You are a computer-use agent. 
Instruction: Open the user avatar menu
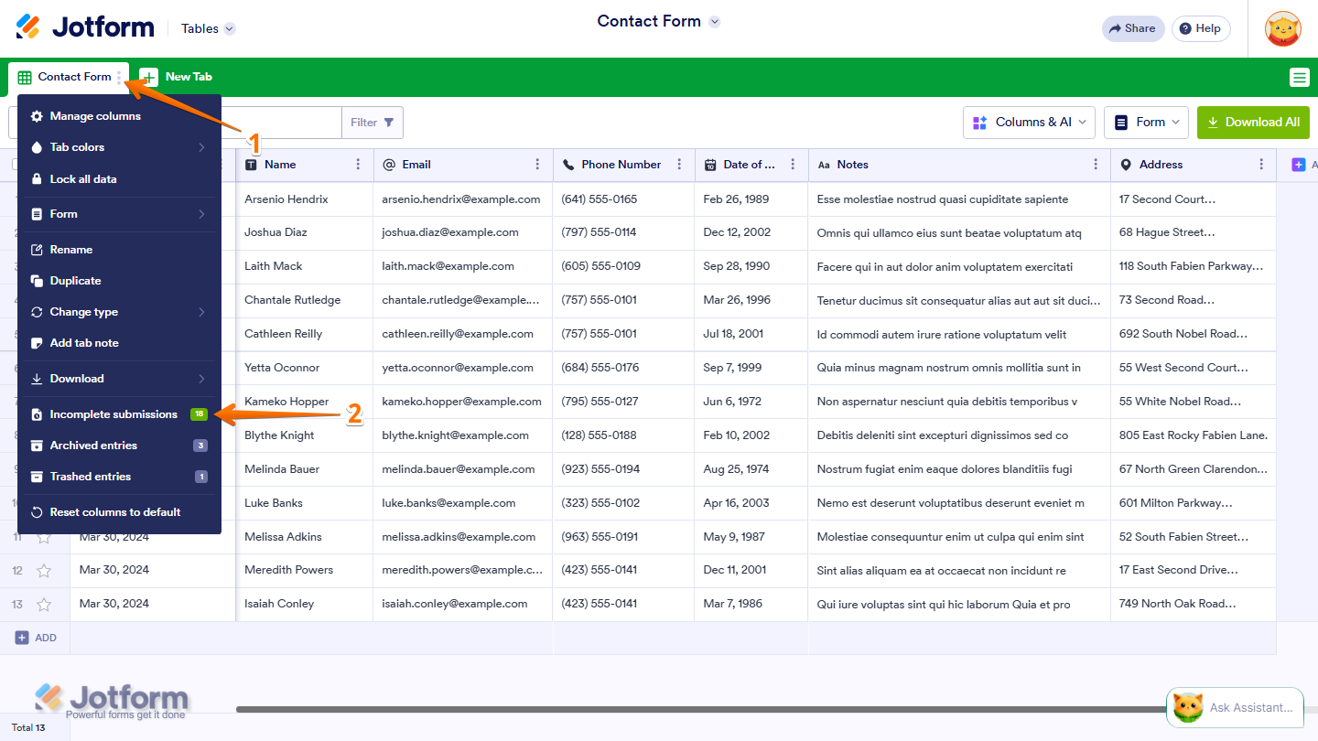click(x=1282, y=29)
